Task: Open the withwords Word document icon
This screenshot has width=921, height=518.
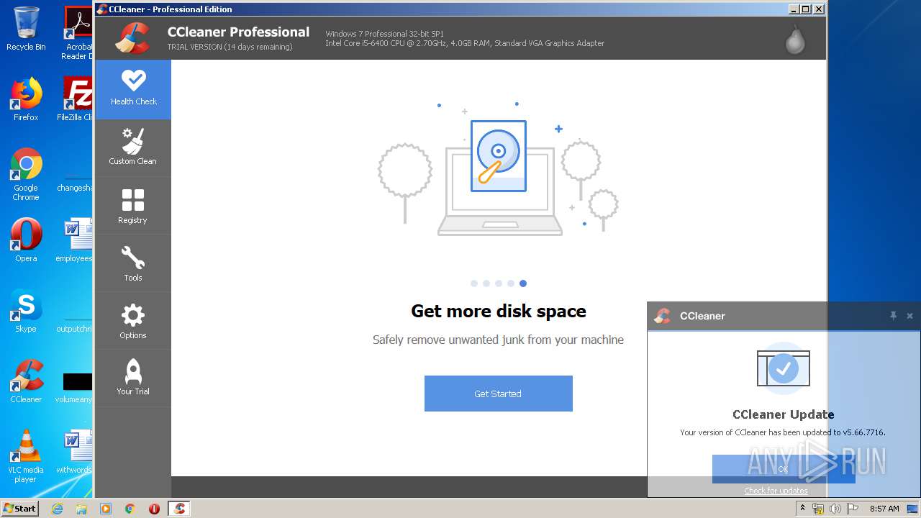Action: pos(76,452)
